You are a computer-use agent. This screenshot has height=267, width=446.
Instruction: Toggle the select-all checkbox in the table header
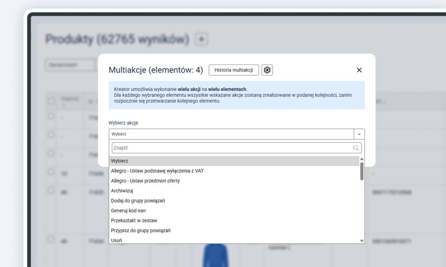(x=50, y=101)
